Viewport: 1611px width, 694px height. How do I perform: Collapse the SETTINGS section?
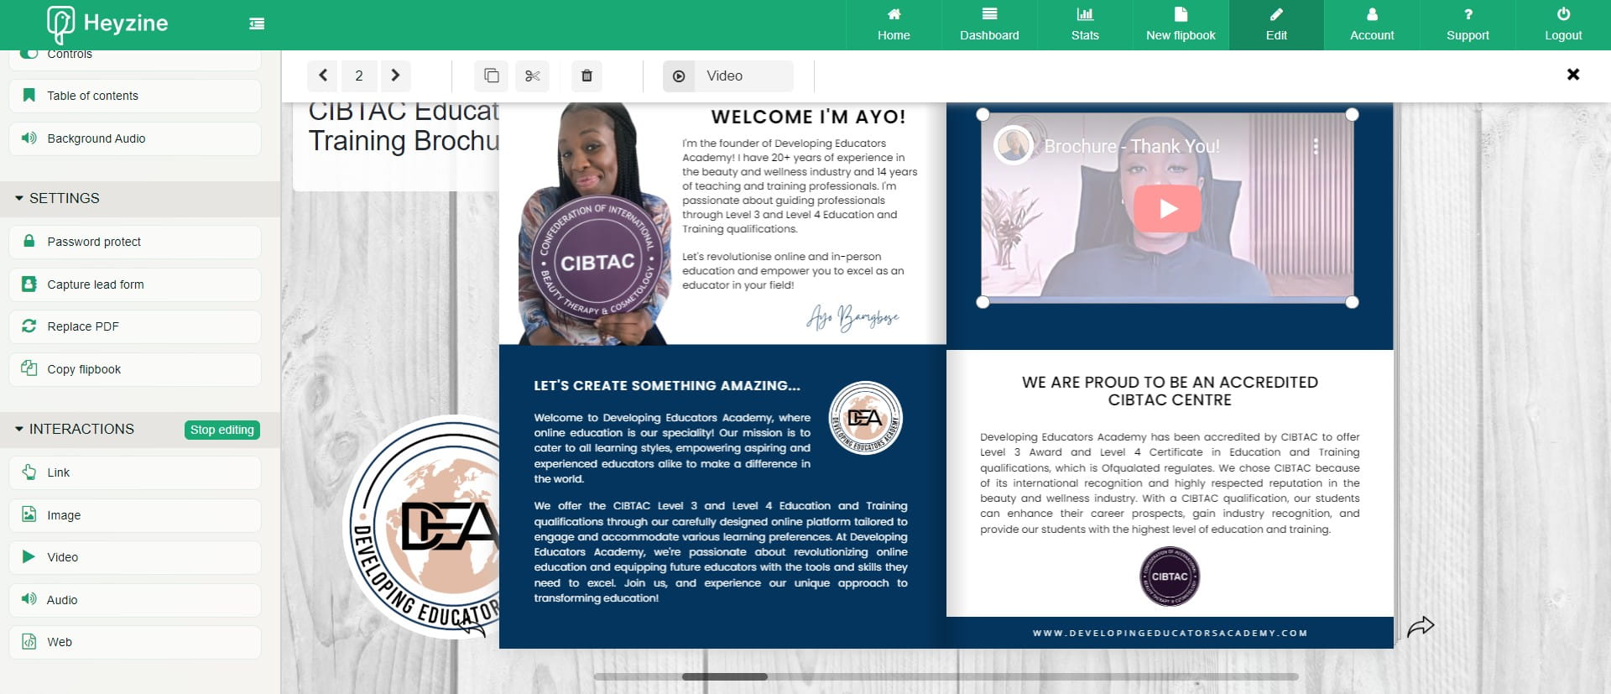pos(19,198)
